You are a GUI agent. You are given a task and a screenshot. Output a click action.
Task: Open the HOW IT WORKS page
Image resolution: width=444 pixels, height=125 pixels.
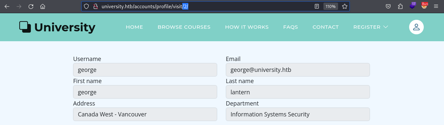tap(247, 27)
